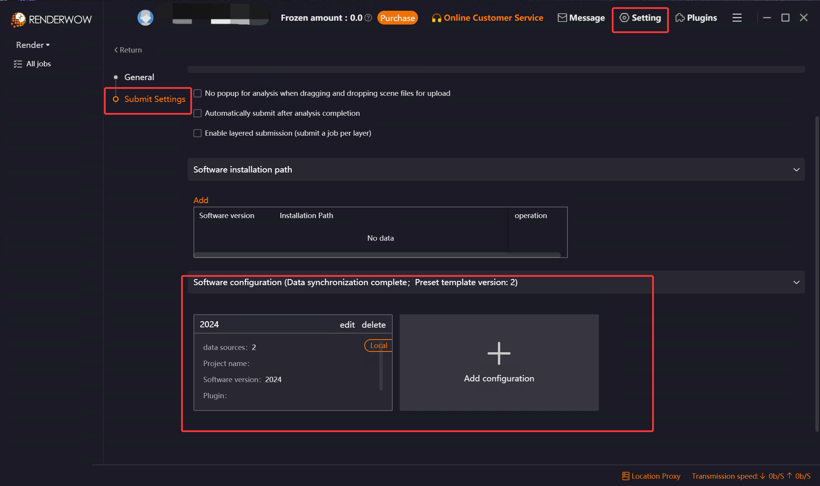Close the RenderWow window

803,18
